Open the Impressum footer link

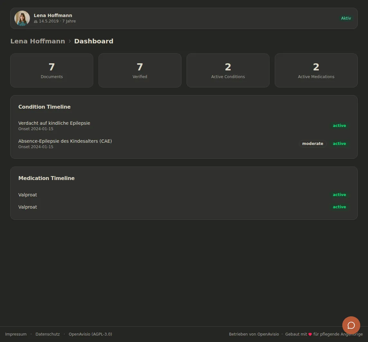point(16,334)
